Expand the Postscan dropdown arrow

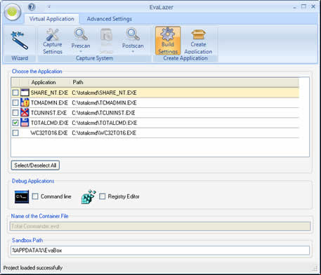point(133,51)
